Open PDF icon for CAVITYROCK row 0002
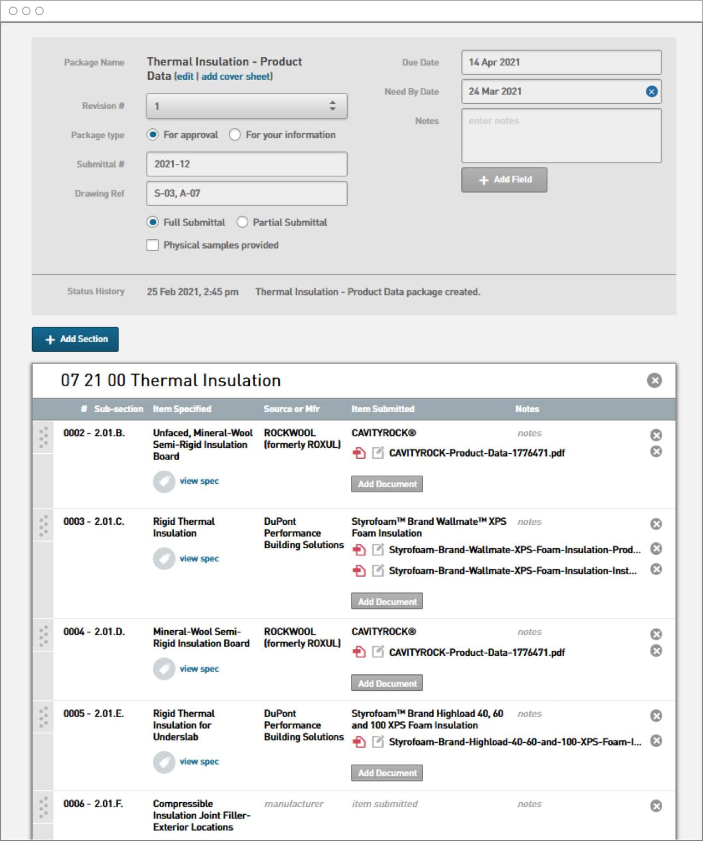703x841 pixels. coord(359,453)
